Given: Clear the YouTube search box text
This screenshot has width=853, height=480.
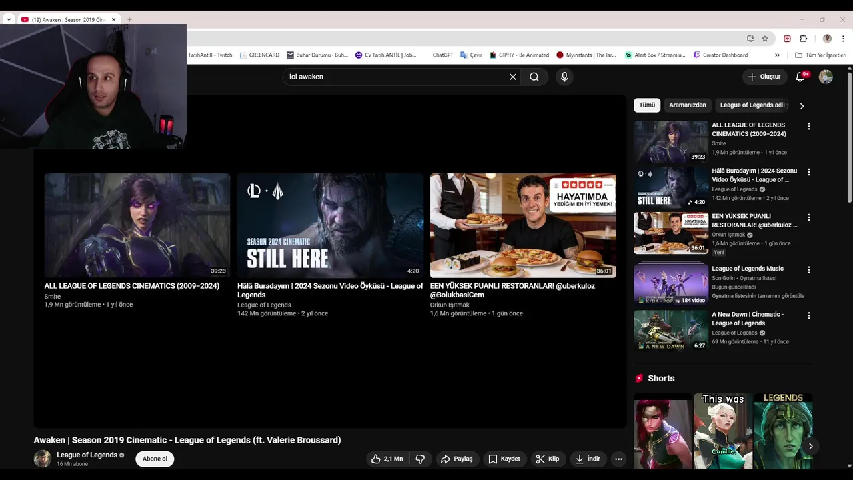Looking at the screenshot, I should [513, 77].
